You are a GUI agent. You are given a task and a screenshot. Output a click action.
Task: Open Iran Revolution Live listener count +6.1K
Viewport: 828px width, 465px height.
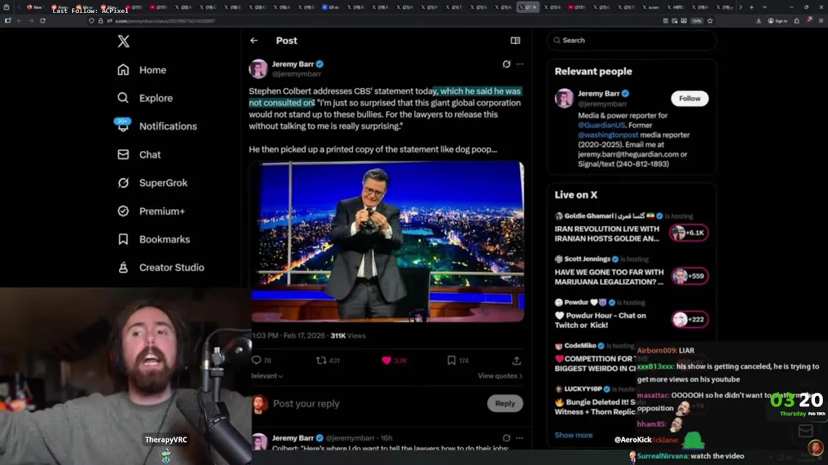click(x=689, y=232)
